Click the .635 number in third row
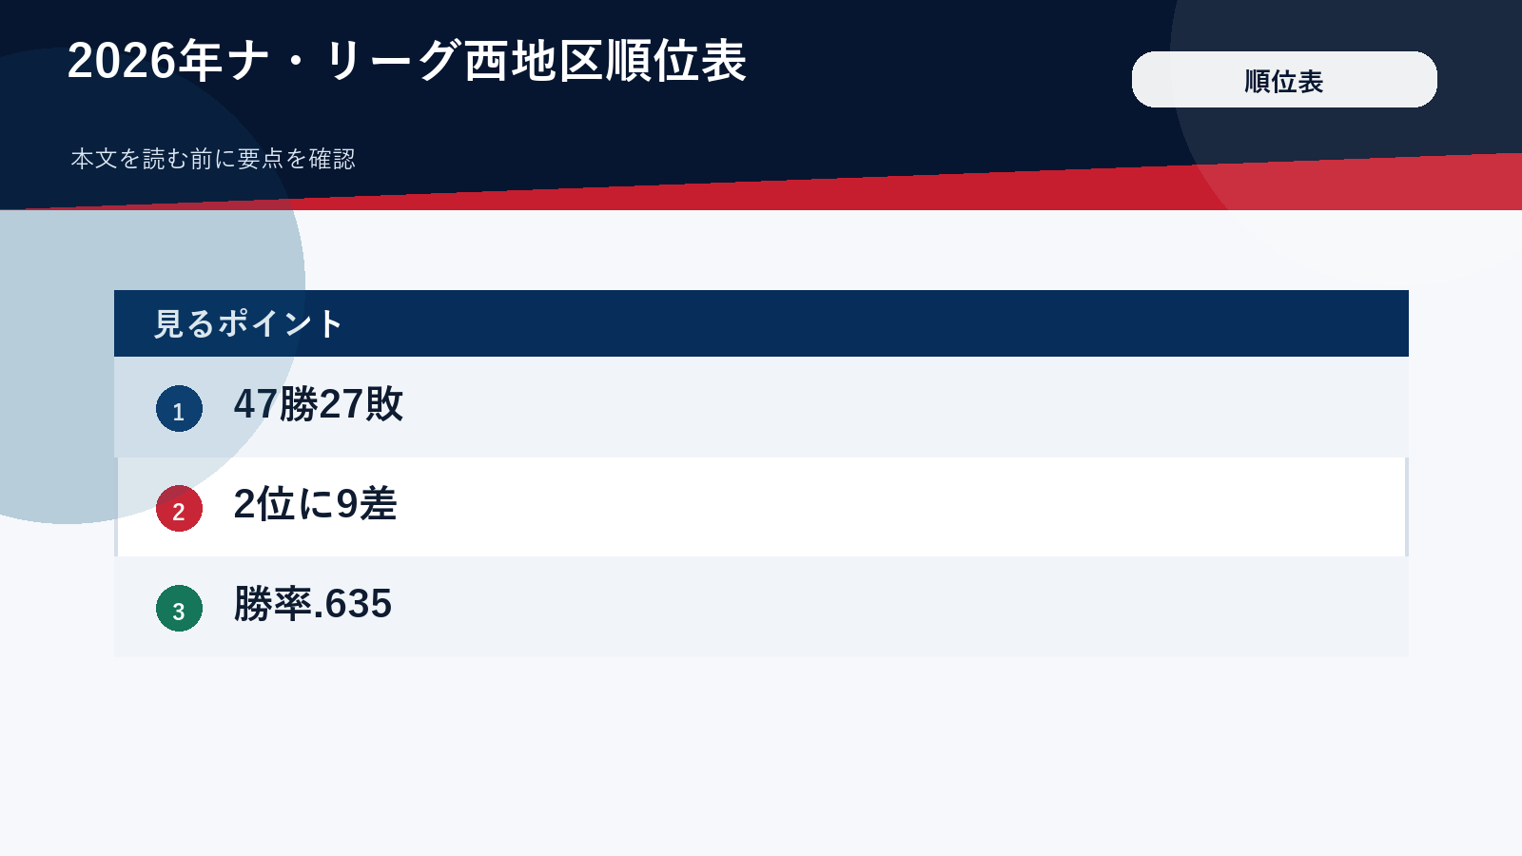 [352, 605]
